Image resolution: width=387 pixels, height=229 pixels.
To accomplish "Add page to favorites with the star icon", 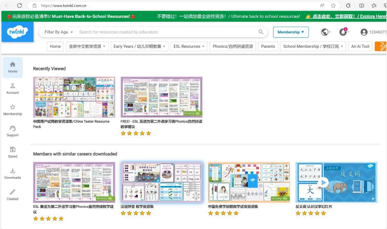I will pyautogui.click(x=333, y=5).
